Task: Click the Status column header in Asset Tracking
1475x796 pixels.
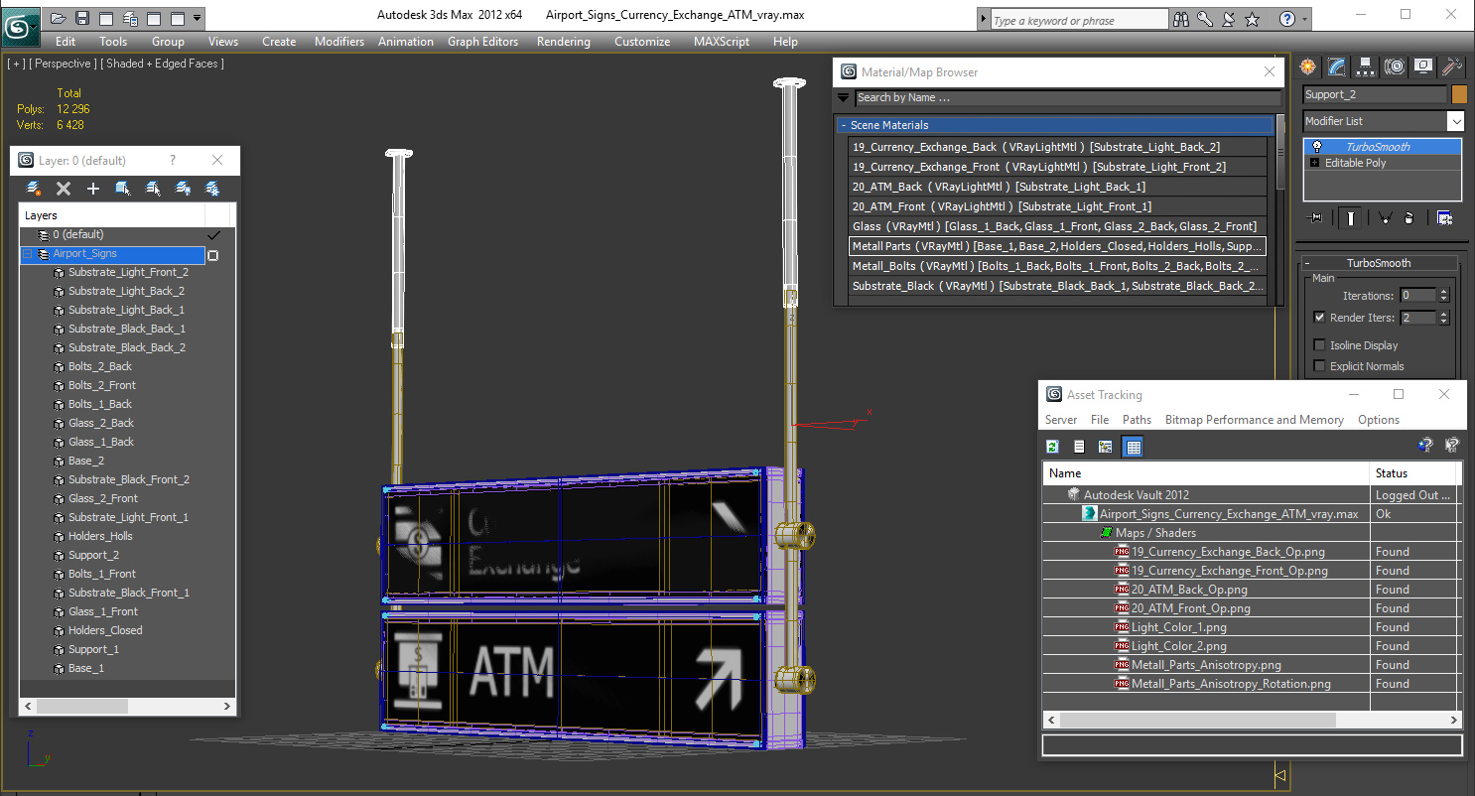Action: pyautogui.click(x=1412, y=473)
